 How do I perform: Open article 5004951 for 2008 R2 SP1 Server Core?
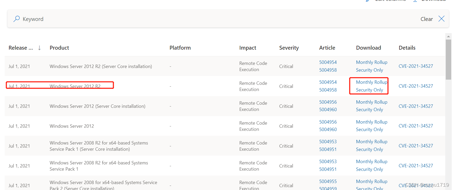tap(328, 149)
